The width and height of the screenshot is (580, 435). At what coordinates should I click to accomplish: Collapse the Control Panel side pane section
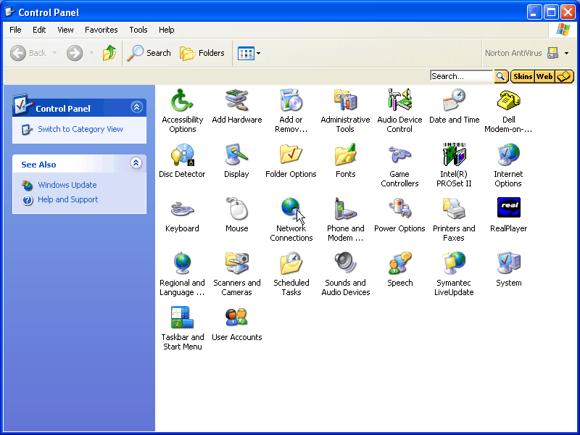[136, 107]
